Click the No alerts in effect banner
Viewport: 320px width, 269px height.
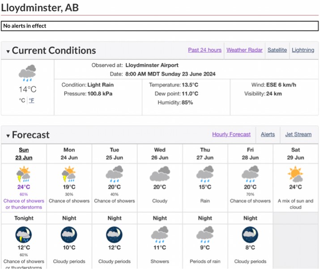tap(160, 26)
